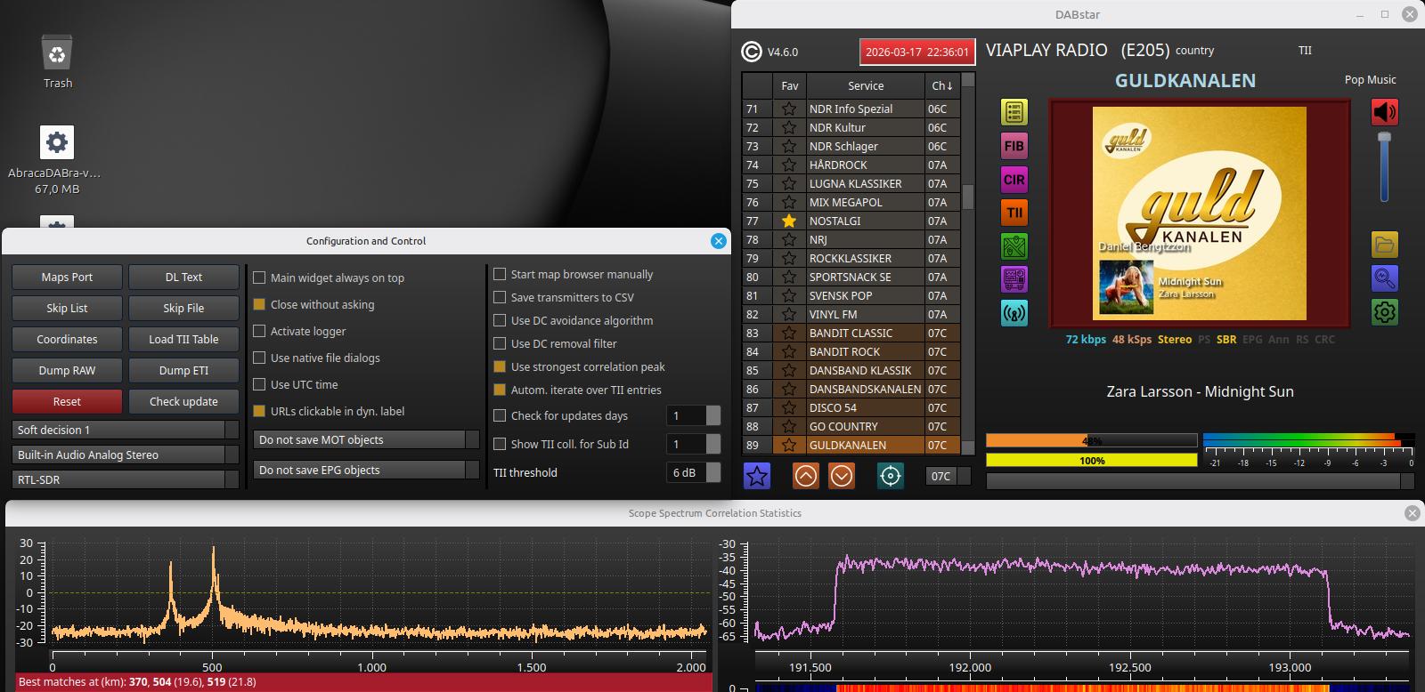This screenshot has width=1425, height=692.
Task: Open the orange TII list icon
Action: click(x=1014, y=213)
